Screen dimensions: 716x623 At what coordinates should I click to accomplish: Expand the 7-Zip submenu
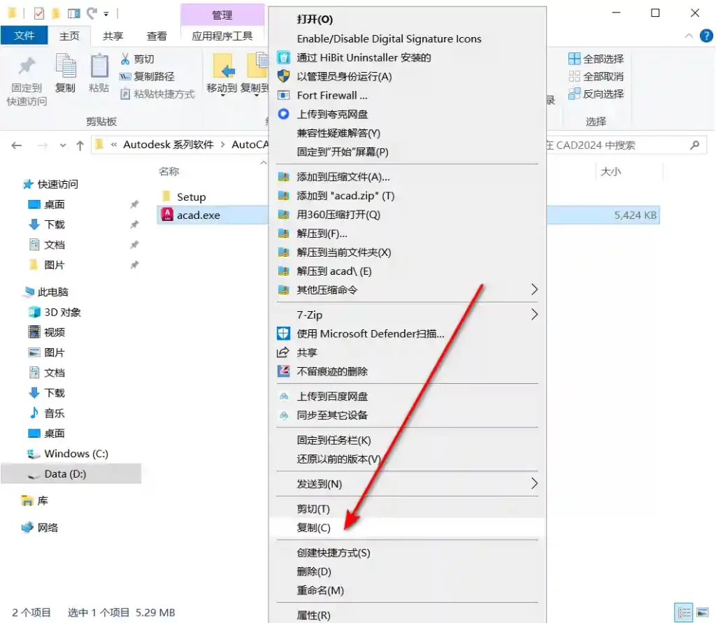click(534, 314)
